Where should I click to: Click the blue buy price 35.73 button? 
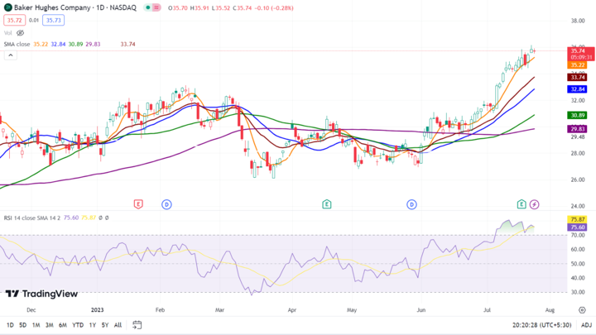click(x=53, y=20)
